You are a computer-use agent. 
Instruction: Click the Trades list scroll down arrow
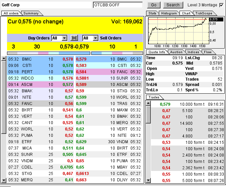point(148,180)
